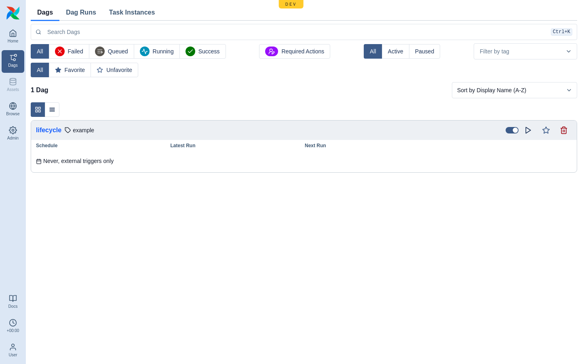
Task: Click 'Never, external triggers only' schedule text
Action: pyautogui.click(x=78, y=161)
